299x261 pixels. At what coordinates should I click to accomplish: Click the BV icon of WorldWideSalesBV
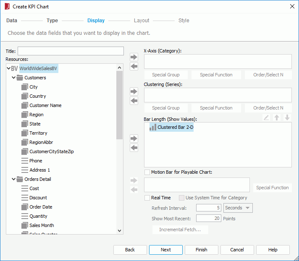coord(15,68)
